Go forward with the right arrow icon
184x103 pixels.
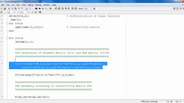click(43, 9)
